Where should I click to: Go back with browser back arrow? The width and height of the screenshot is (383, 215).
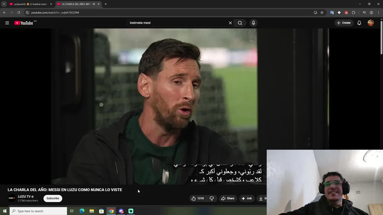click(x=4, y=13)
